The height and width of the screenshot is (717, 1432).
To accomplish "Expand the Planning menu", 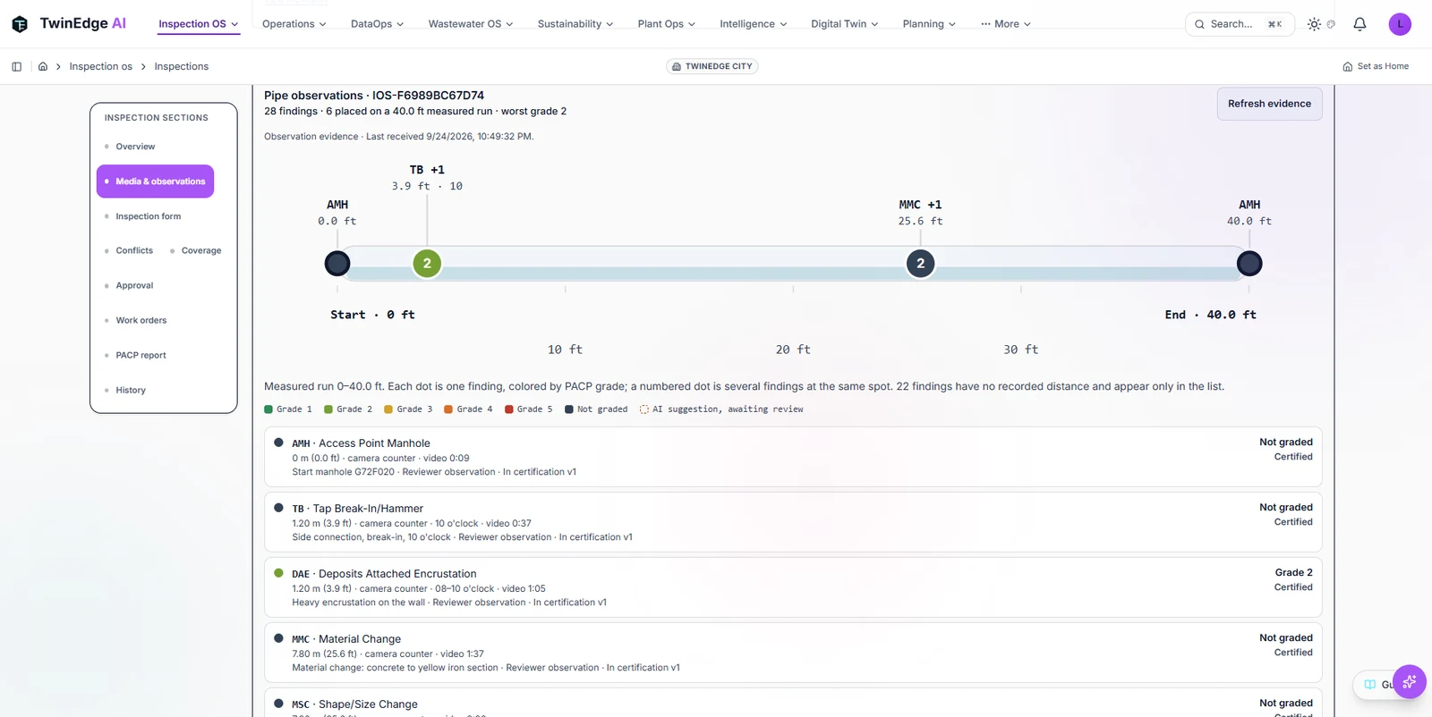I will tap(929, 24).
